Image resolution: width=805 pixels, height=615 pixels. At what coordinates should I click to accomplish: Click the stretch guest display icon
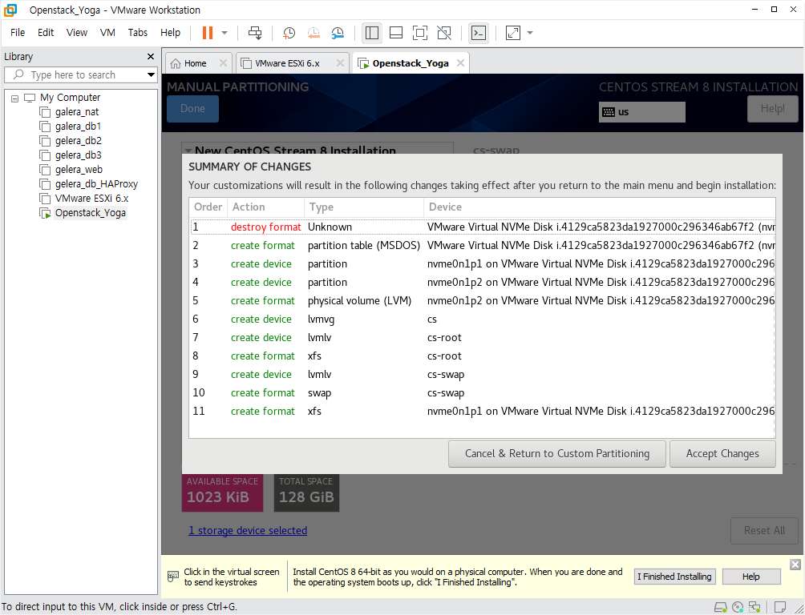(513, 33)
